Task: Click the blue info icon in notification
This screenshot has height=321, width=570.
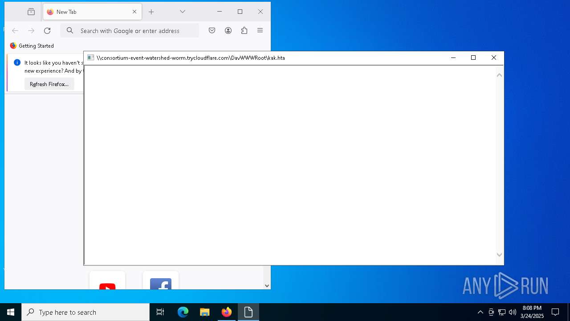Action: (x=17, y=63)
